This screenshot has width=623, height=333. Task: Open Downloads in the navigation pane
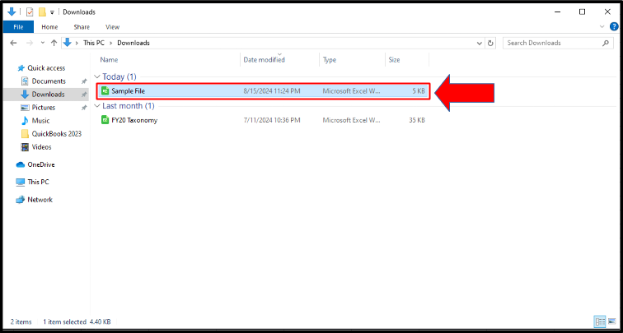coord(48,95)
